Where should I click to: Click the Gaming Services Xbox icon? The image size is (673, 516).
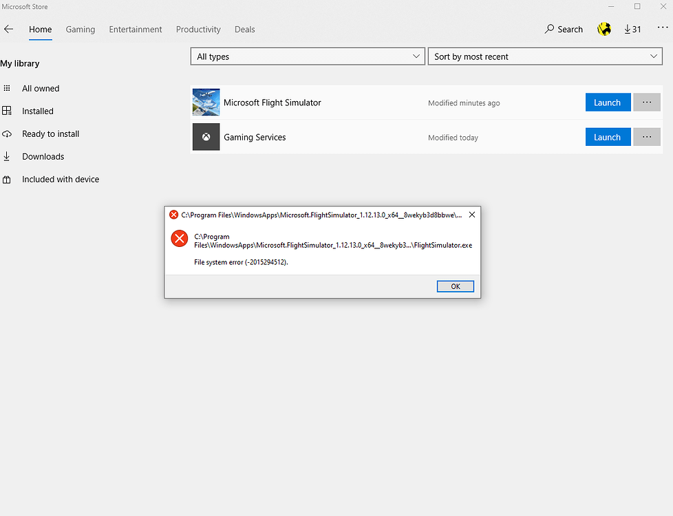pyautogui.click(x=206, y=137)
